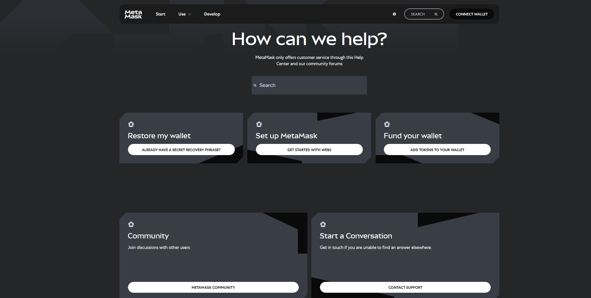Expand the Use dropdown chevron
Screen dimensions: 591x298
coord(190,14)
